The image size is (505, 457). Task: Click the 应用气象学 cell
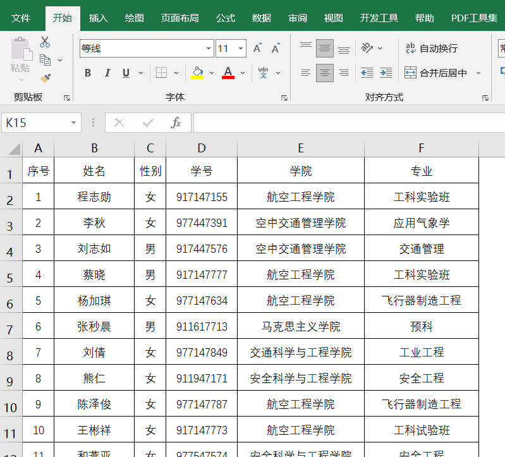[x=422, y=223]
